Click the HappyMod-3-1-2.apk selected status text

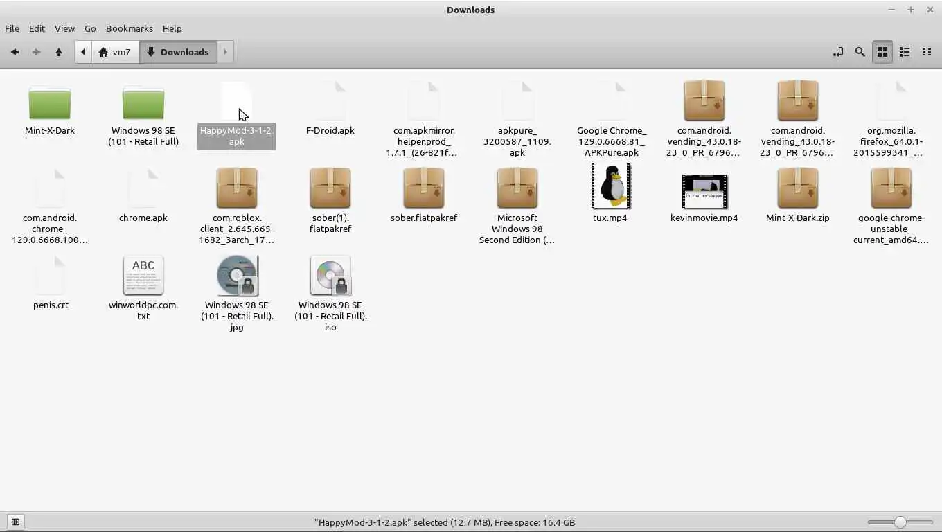444,522
